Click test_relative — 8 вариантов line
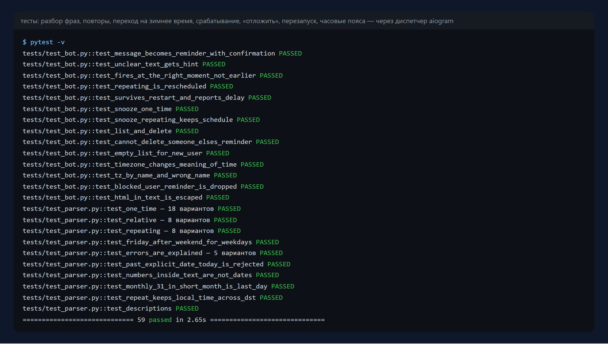This screenshot has height=344, width=608. click(130, 220)
